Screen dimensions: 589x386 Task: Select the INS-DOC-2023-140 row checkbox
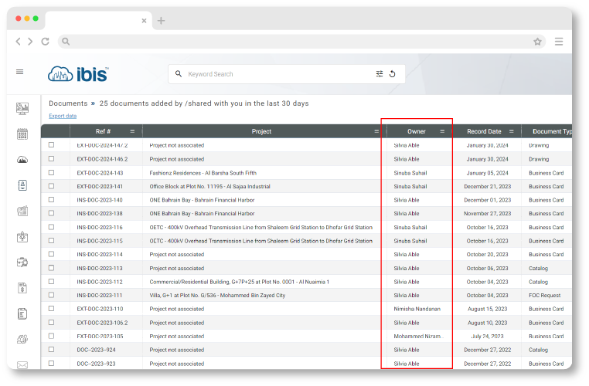pyautogui.click(x=52, y=200)
